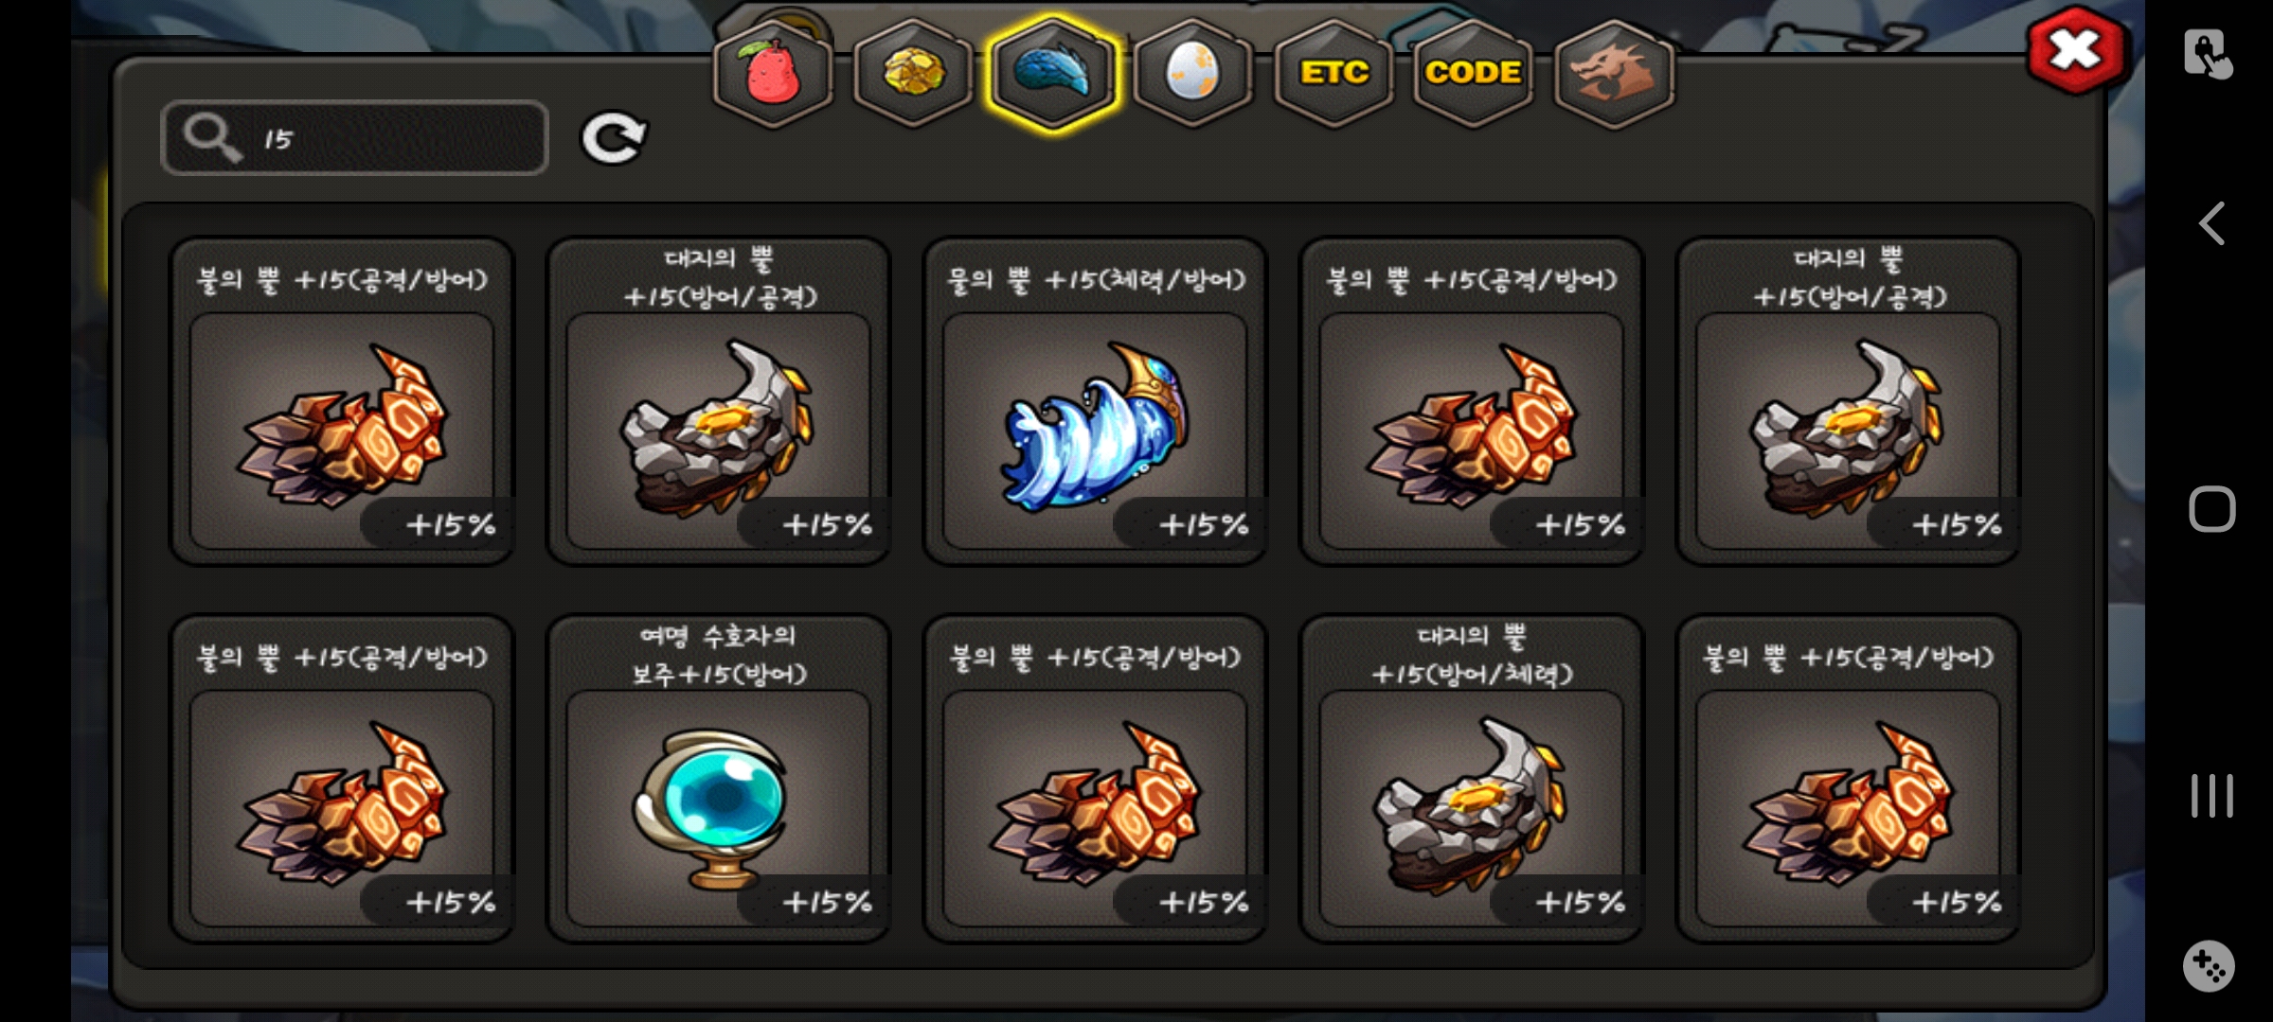Viewport: 2273px width, 1022px height.
Task: Switch to the CODE tab
Action: 1474,73
